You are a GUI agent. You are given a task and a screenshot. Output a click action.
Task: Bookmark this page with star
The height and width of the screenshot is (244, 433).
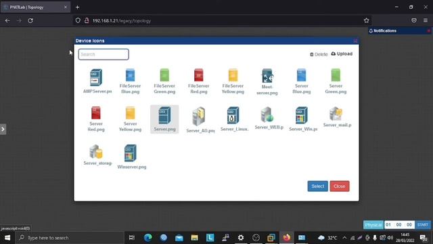pyautogui.click(x=366, y=20)
